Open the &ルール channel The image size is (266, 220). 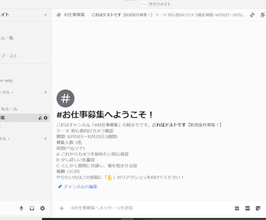click(9, 109)
